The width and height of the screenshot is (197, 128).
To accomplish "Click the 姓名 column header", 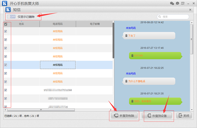I will tap(21, 24).
